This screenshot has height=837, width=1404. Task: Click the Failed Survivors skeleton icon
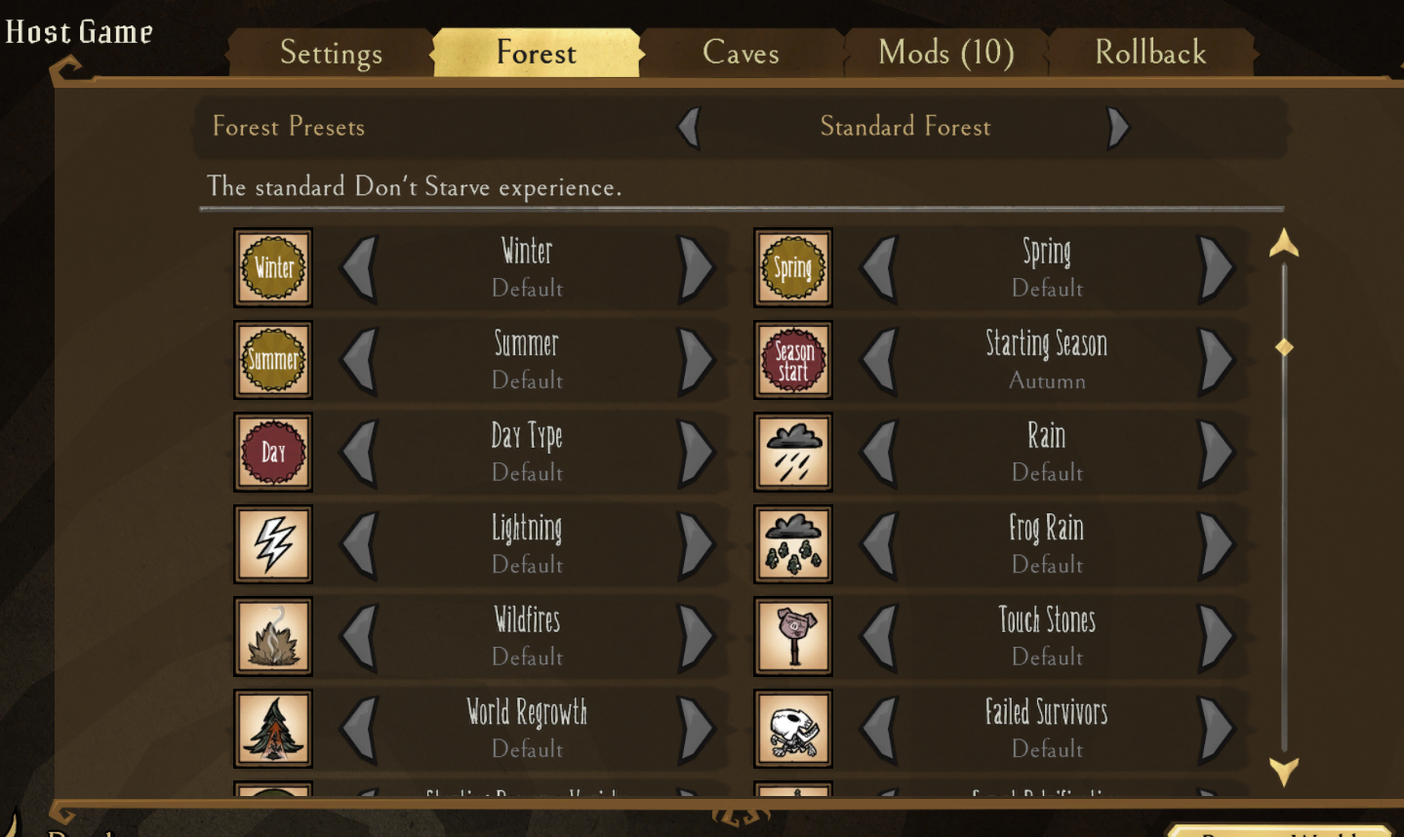coord(793,729)
